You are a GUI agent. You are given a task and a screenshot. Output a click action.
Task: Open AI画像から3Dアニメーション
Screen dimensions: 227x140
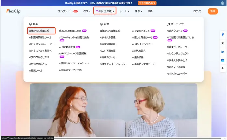(74, 63)
